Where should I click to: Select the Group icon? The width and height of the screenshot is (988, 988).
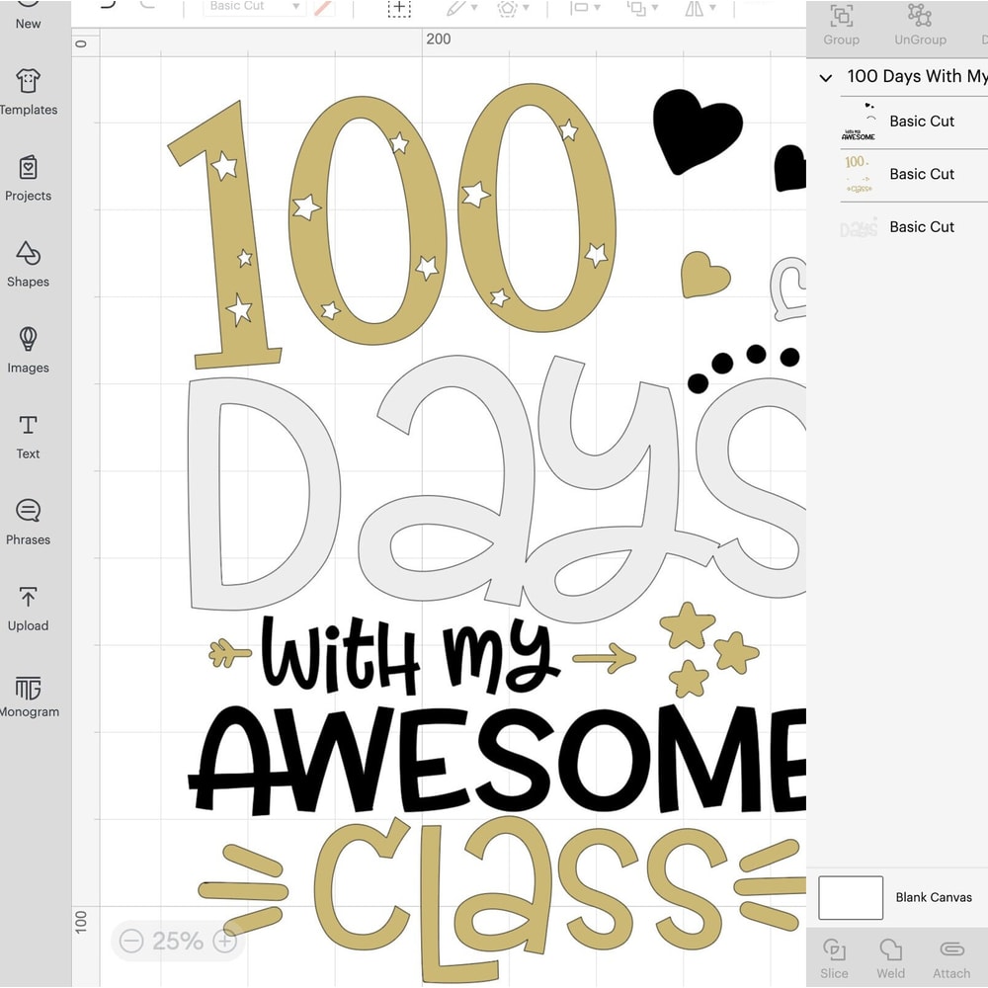coord(841,24)
